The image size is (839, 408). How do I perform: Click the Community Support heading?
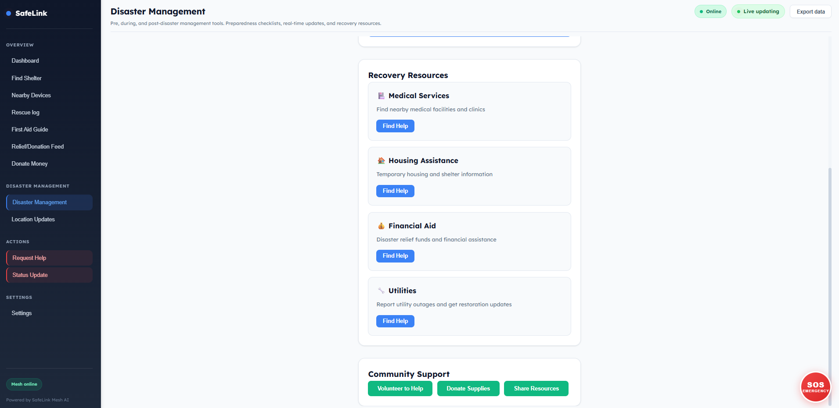click(409, 374)
